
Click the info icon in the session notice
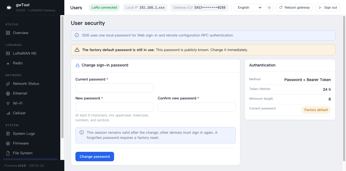82,132
